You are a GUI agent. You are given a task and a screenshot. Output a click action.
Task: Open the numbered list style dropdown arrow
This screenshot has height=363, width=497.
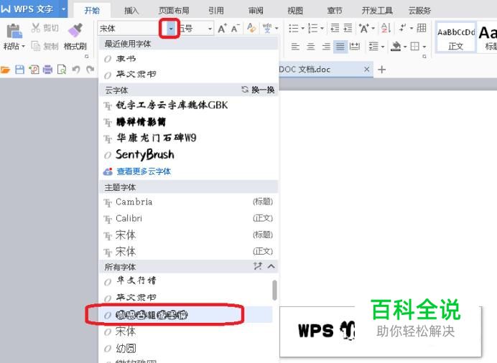(322, 28)
